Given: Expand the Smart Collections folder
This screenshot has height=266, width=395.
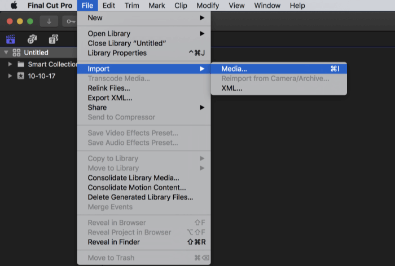Looking at the screenshot, I should point(10,64).
